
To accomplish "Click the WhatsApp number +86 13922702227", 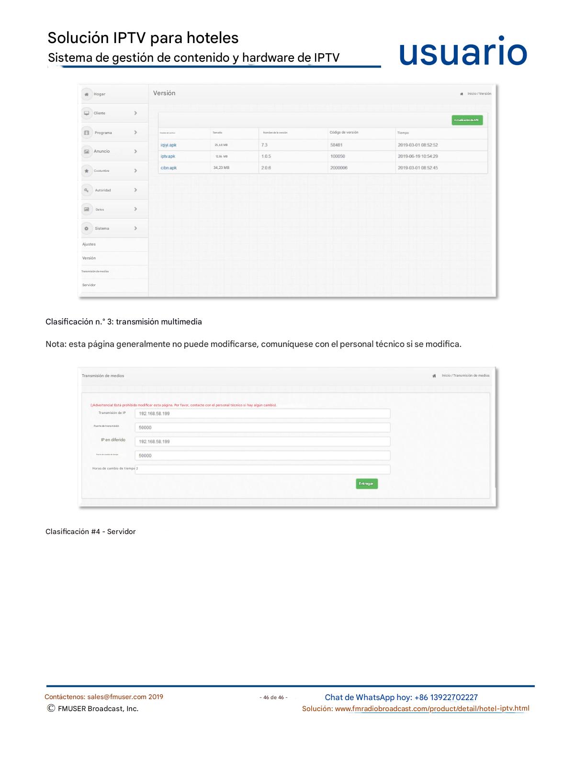I will (x=446, y=698).
